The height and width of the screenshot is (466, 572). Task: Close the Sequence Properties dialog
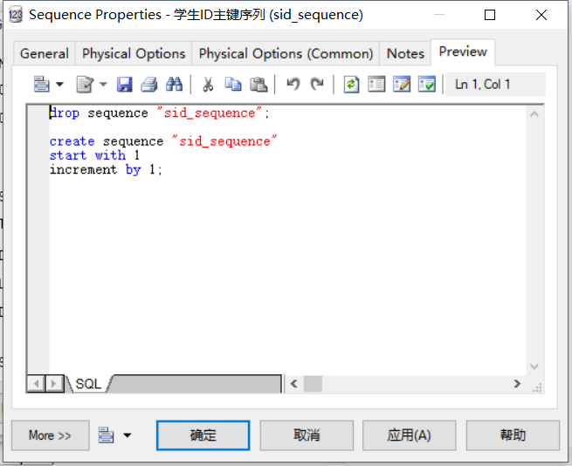click(541, 15)
